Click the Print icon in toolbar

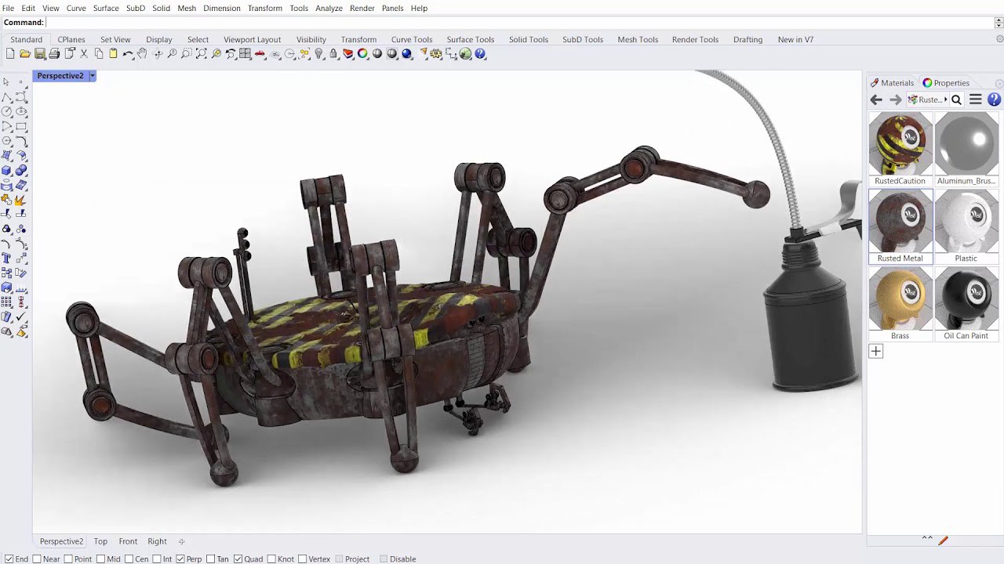pos(54,54)
